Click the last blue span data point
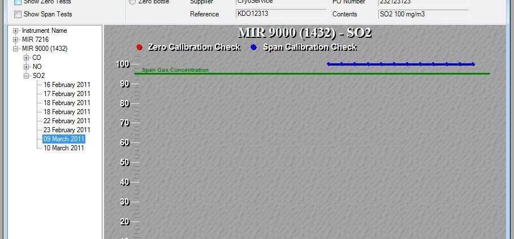 point(473,64)
